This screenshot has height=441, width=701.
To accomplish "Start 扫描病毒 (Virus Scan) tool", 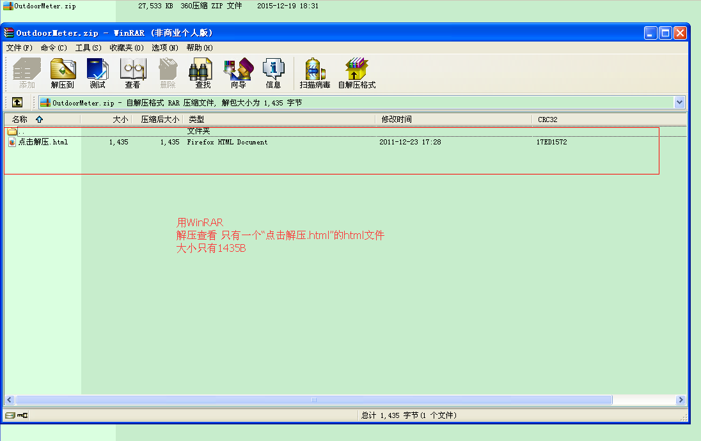I will point(315,73).
